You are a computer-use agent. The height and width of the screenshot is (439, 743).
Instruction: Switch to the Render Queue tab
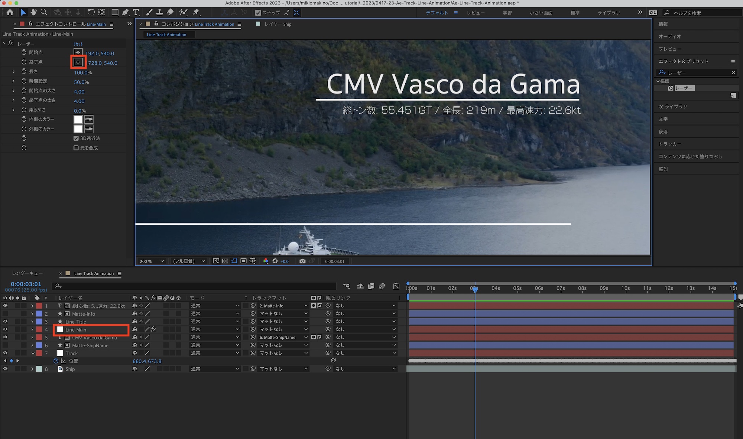pos(27,273)
